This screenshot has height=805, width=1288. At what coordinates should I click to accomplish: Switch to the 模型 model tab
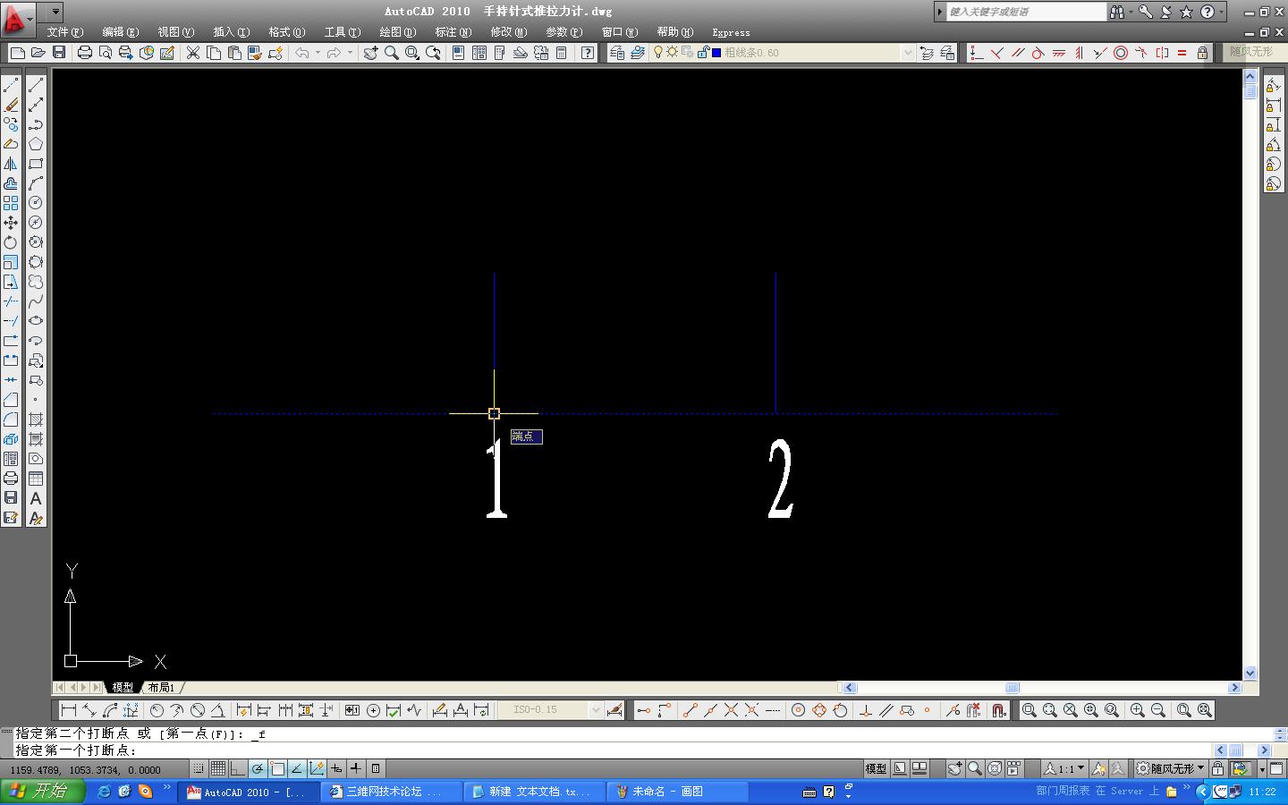click(123, 687)
